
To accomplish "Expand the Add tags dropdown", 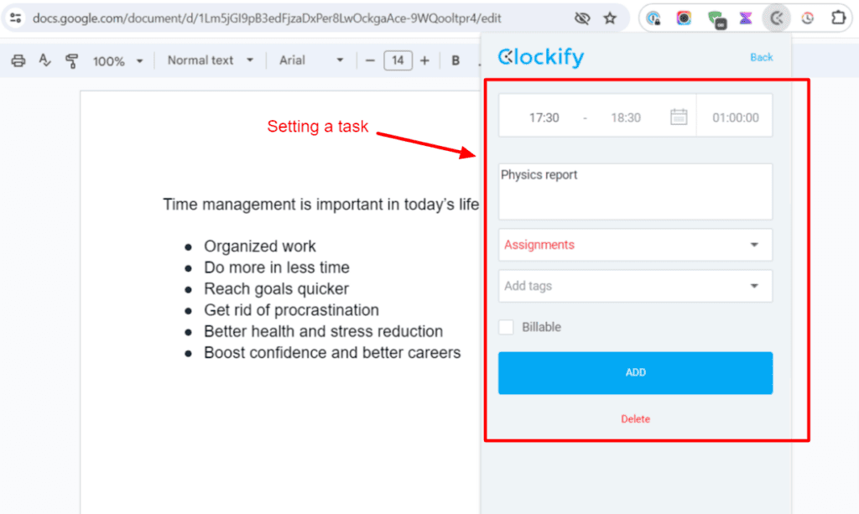I will click(635, 286).
